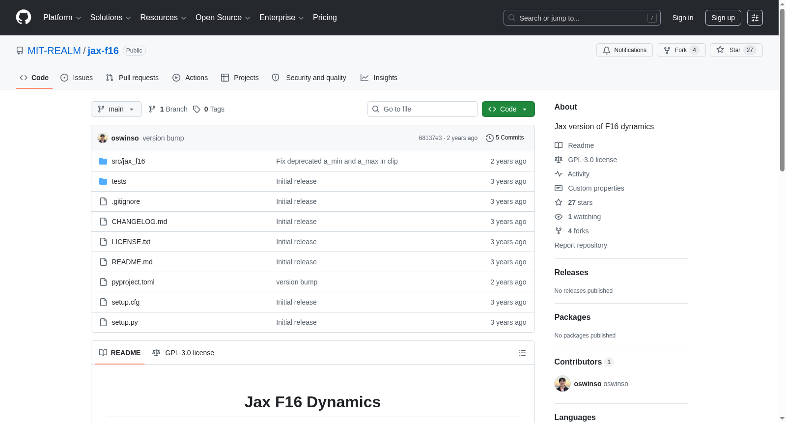The width and height of the screenshot is (786, 423).
Task: Open the .gitignore file
Action: click(126, 201)
